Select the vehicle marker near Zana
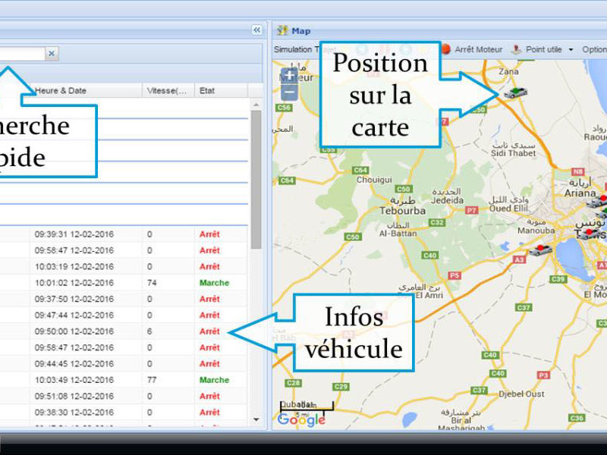Screen dimensions: 607x455 515,93
